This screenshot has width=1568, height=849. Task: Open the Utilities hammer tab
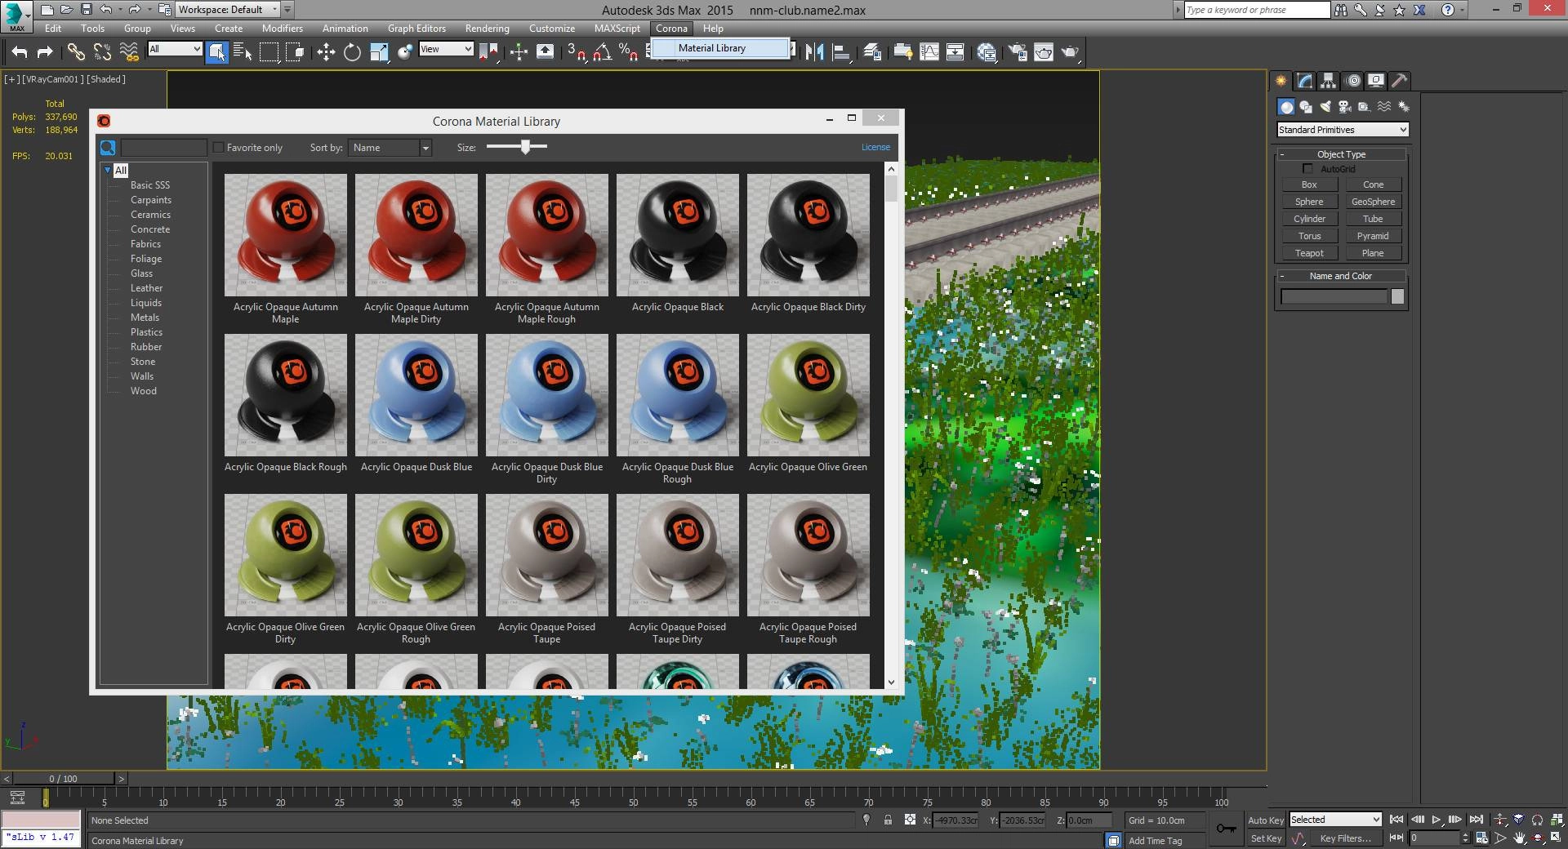pyautogui.click(x=1400, y=80)
